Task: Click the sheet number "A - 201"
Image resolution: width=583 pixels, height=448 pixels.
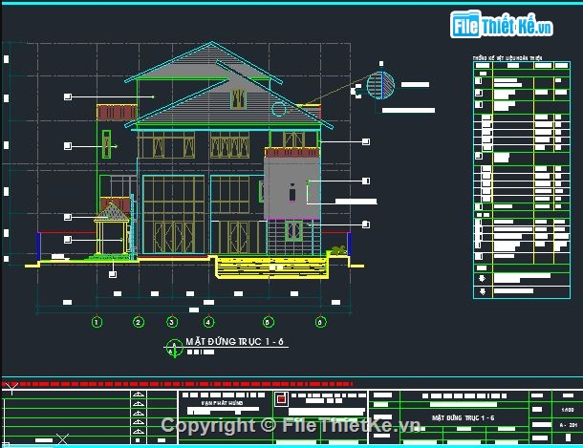Action: coord(568,425)
